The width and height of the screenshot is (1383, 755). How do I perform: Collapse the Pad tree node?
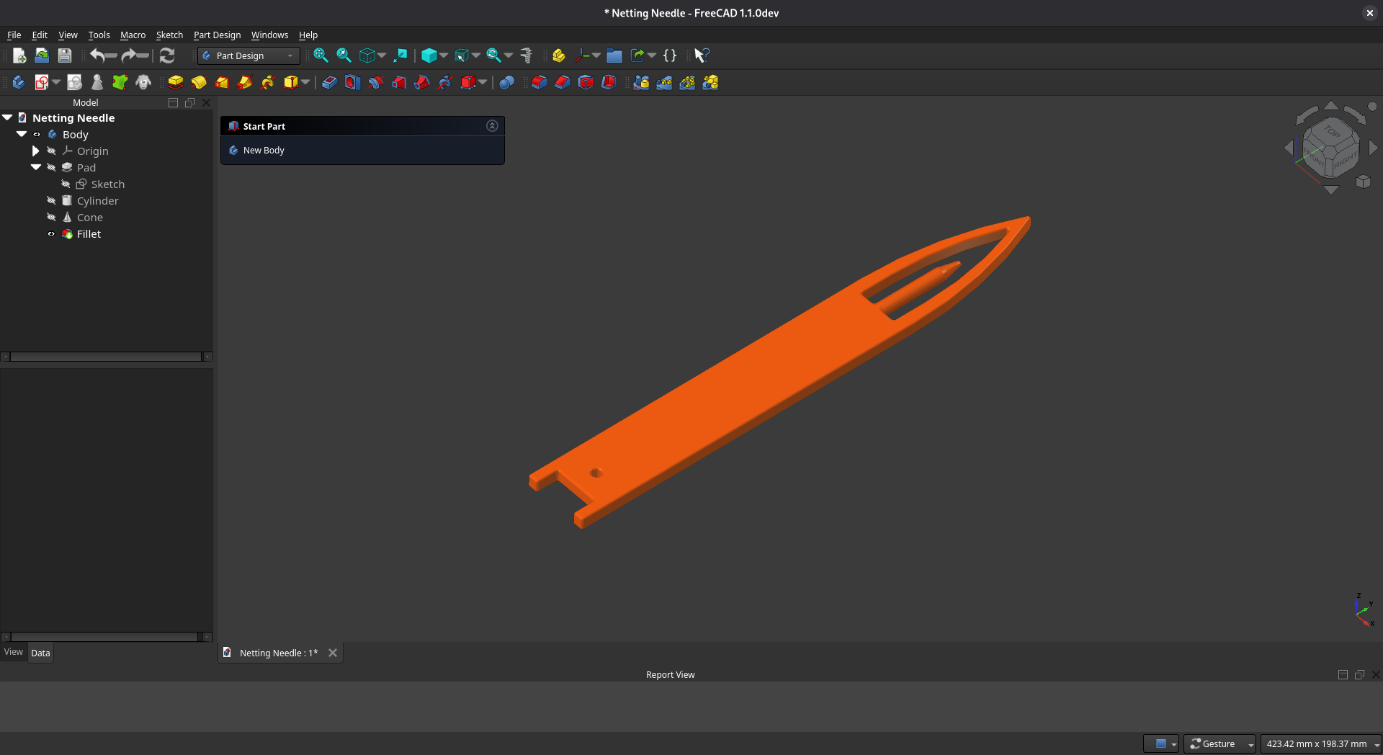(35, 168)
